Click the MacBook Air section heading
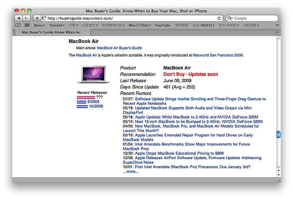Viewport: 293px width, 199px height. (83, 41)
